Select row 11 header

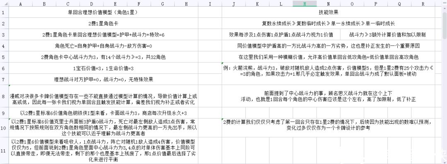(4, 151)
